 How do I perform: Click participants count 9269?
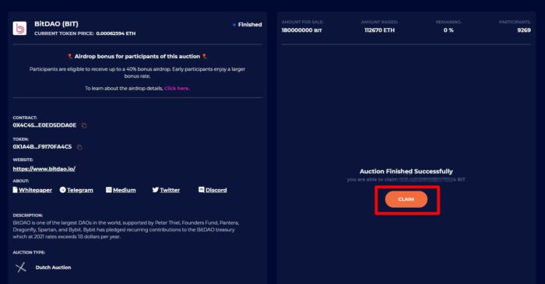pyautogui.click(x=524, y=30)
